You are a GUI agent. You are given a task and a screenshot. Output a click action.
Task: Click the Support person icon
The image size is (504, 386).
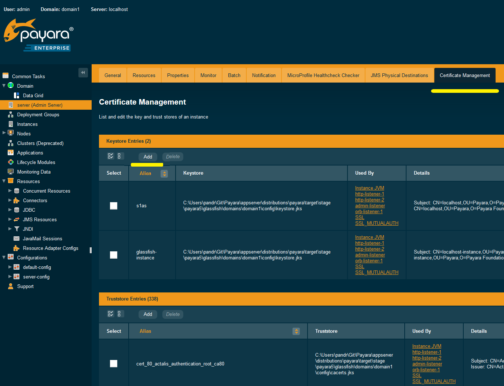(10, 286)
